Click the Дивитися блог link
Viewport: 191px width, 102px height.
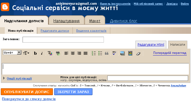(x=124, y=21)
